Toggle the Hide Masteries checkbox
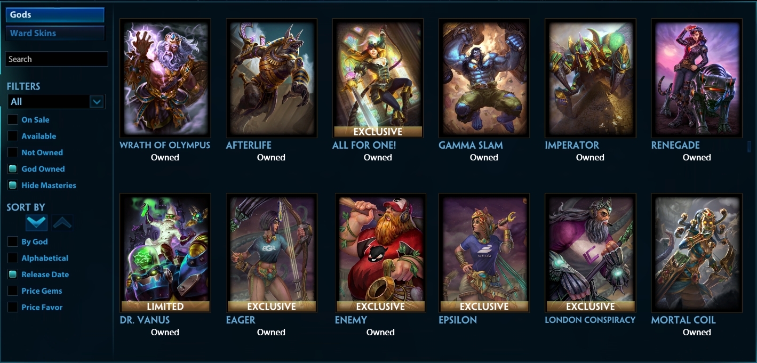 point(13,185)
